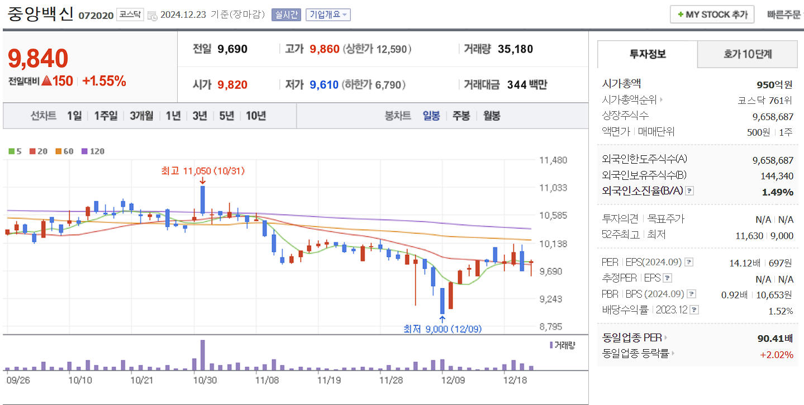Open the 외국인소진율 help tooltip icon
The image size is (804, 405).
(689, 192)
